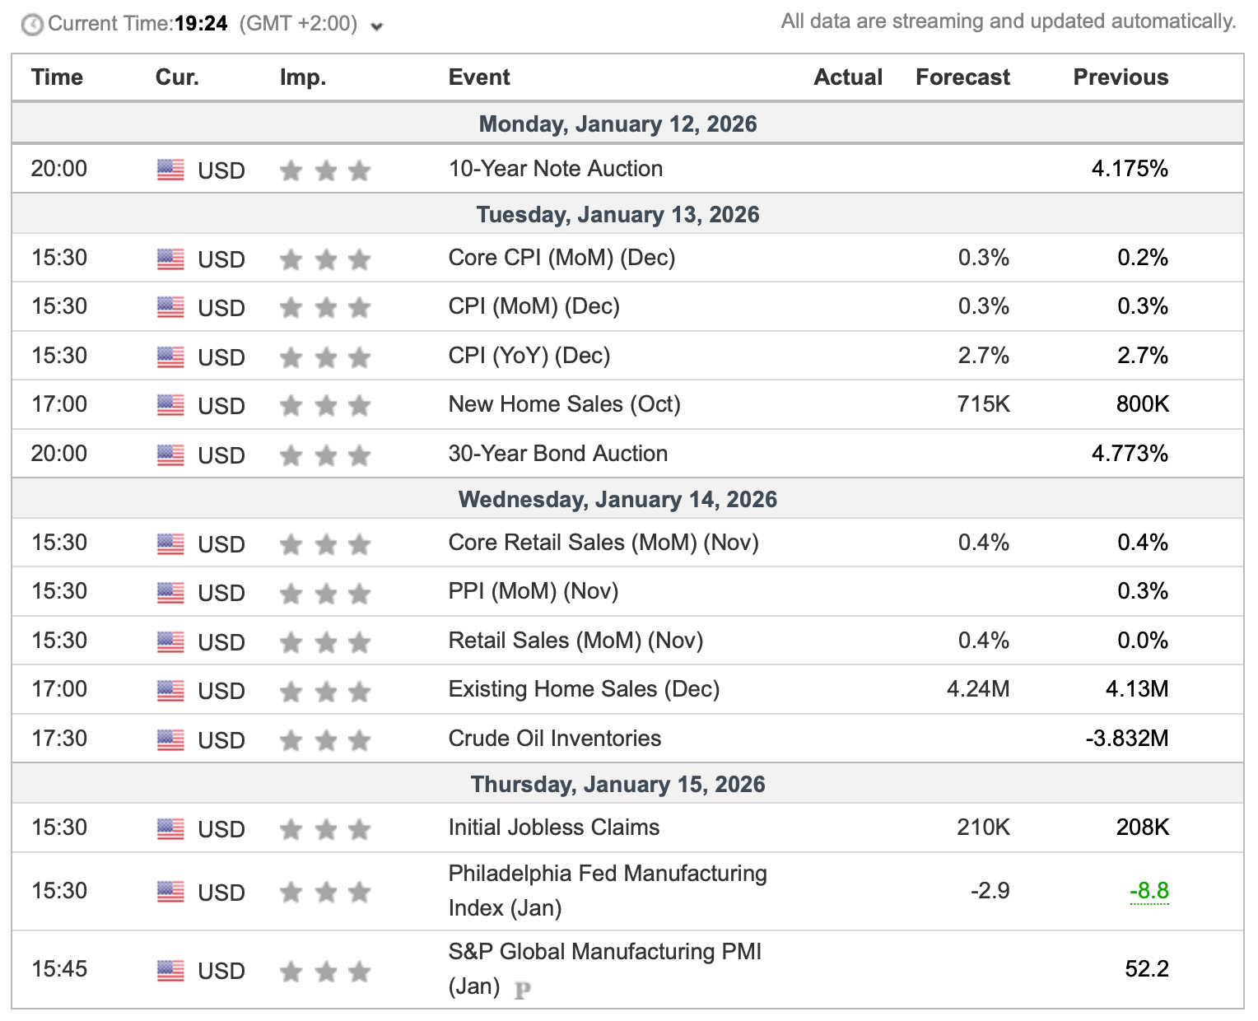Image resolution: width=1258 pixels, height=1021 pixels.
Task: Open the GMT +2:00 timezone dropdown arrow
Action: (x=377, y=26)
